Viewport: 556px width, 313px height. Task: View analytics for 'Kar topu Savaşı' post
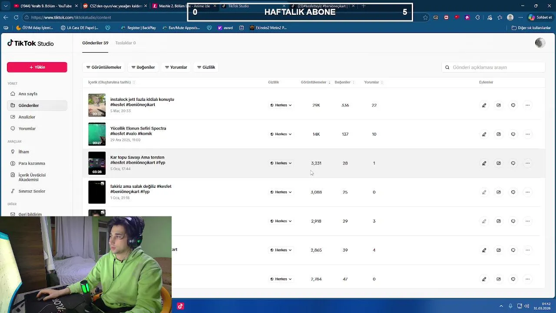499,163
